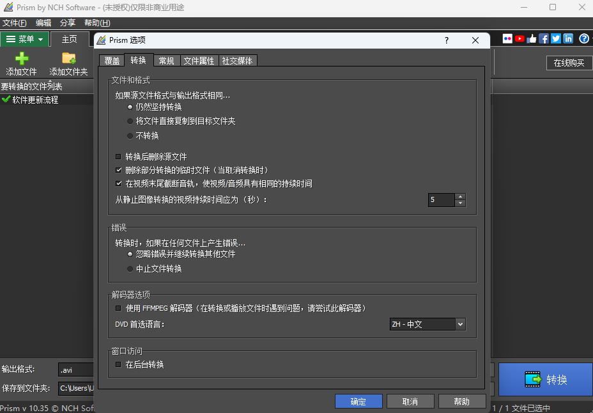Click the thumbs-up like icon
Screen dimensions: 593x413
pyautogui.click(x=532, y=38)
